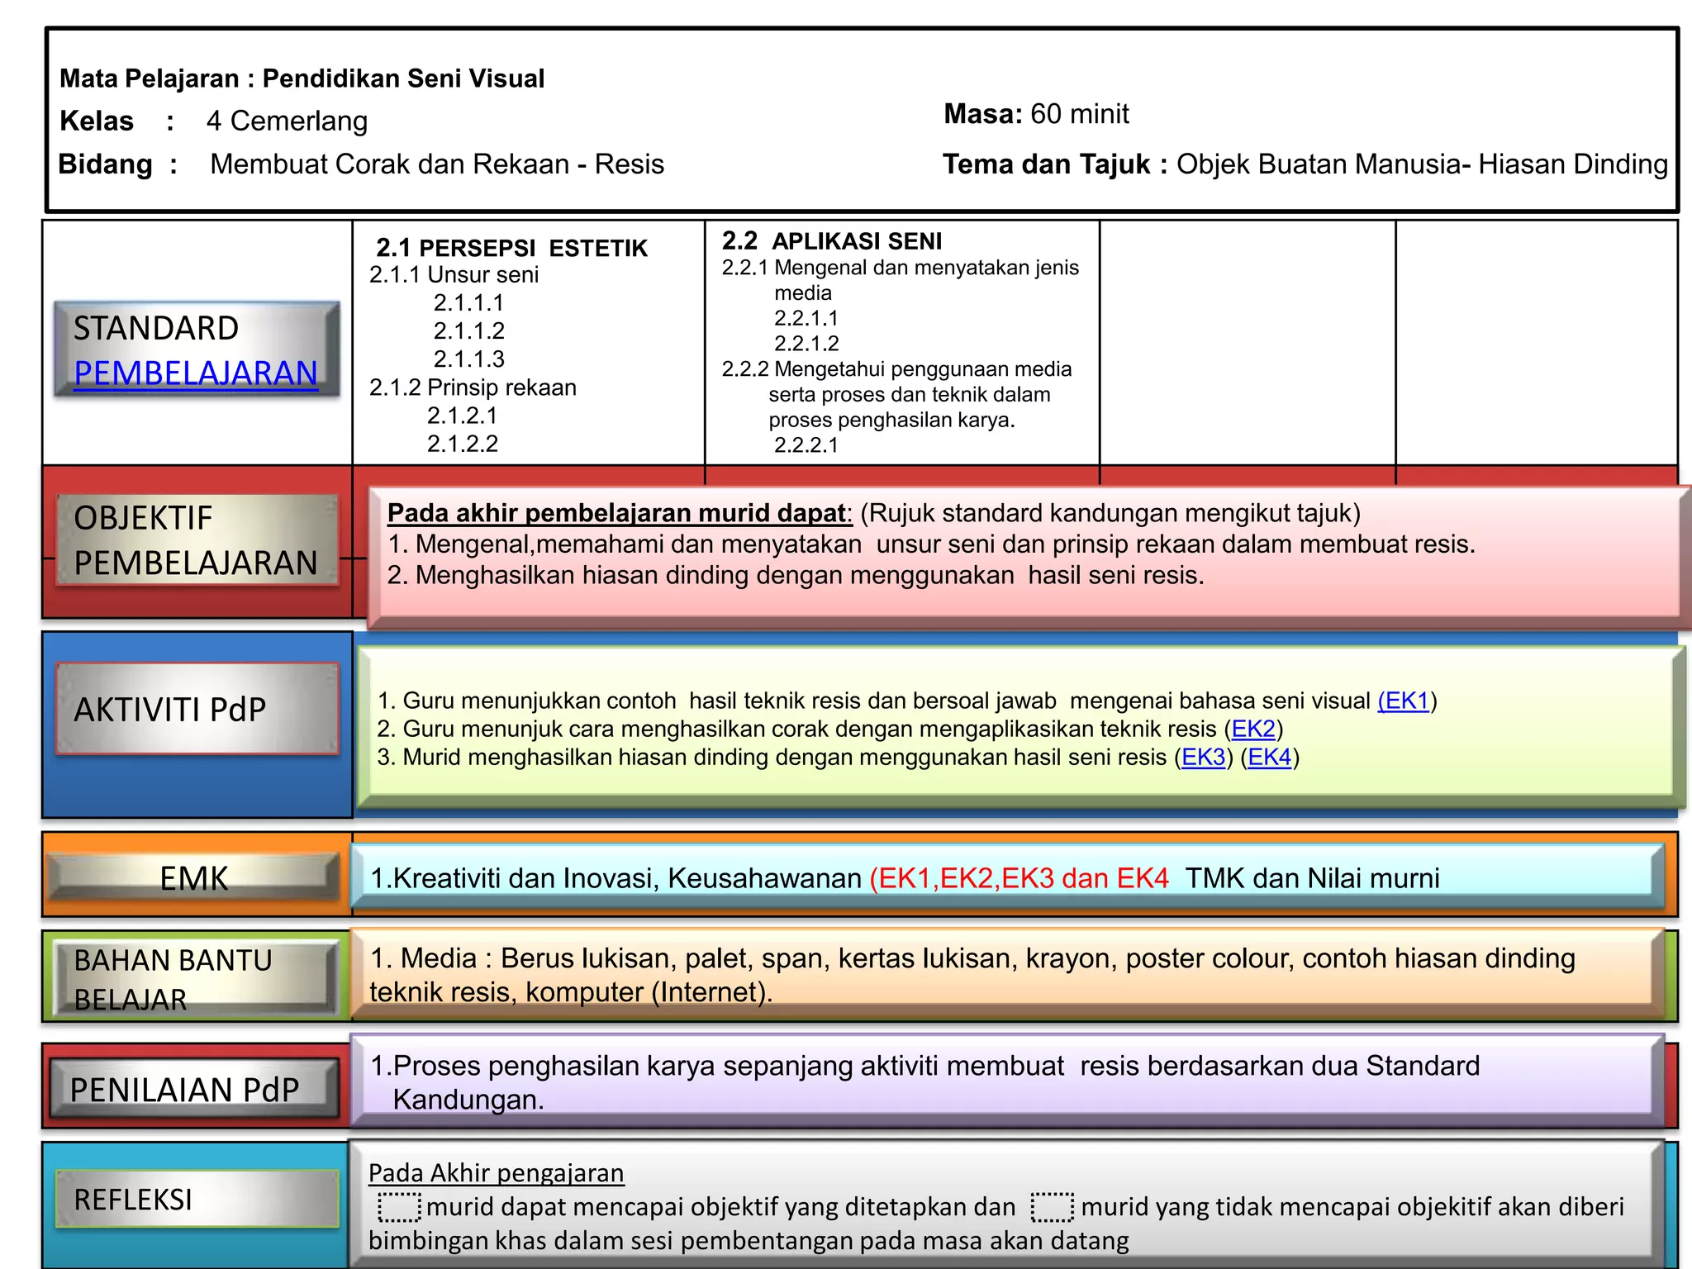Image resolution: width=1692 pixels, height=1269 pixels.
Task: Click the OBJEKTIF PEMBELAJARAN label
Action: [x=197, y=540]
